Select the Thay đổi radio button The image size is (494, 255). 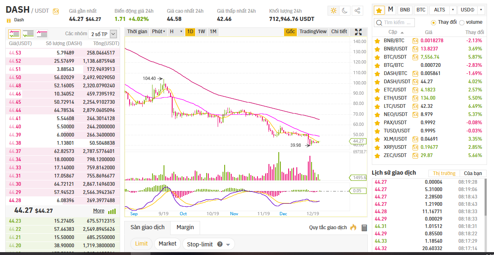(x=433, y=23)
